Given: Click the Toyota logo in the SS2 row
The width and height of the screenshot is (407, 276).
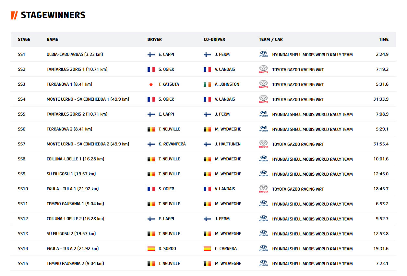Looking at the screenshot, I should [x=263, y=69].
